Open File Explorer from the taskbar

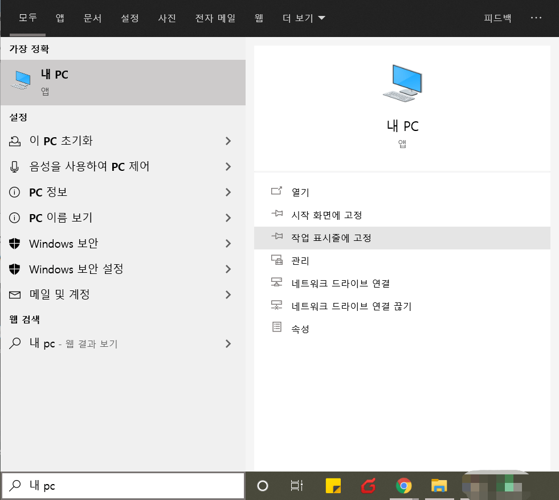point(438,486)
